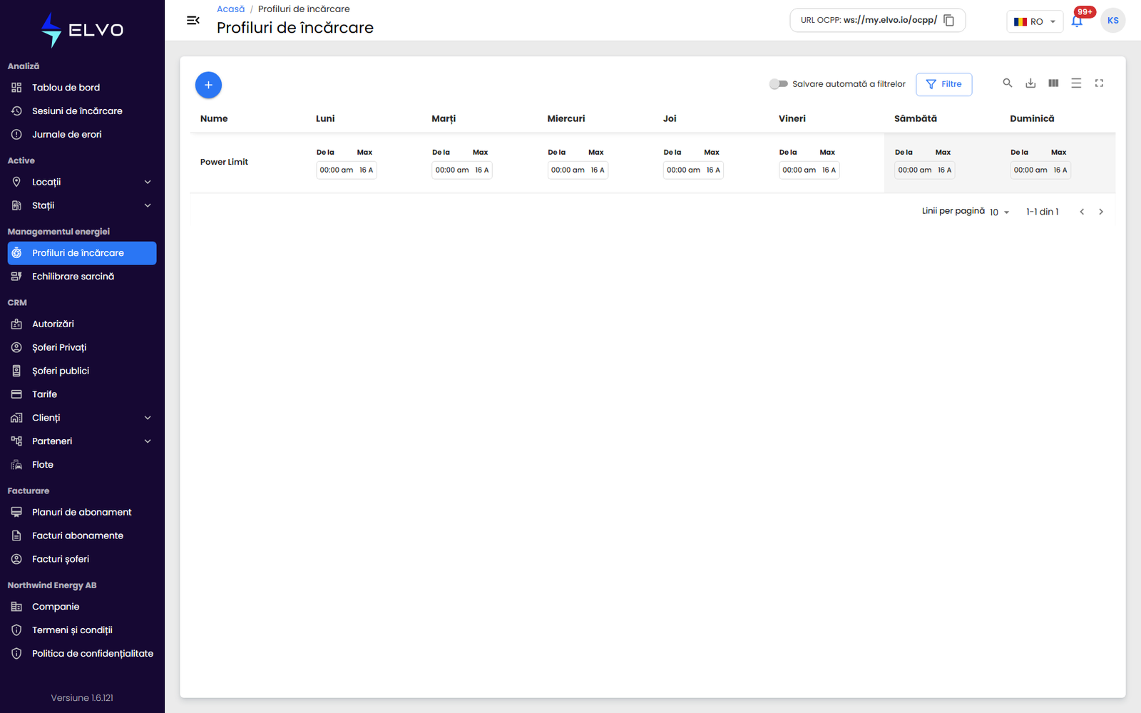
Task: Change row density with the lines icon
Action: (1076, 83)
